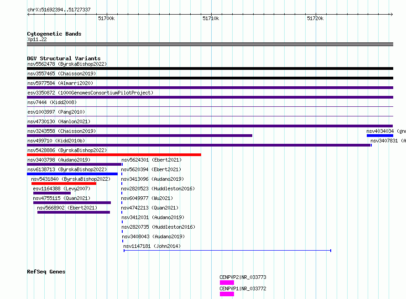This screenshot has height=299, width=406.
Task: Select nsv4742213 (Quan2021) label
Action: pos(150,208)
